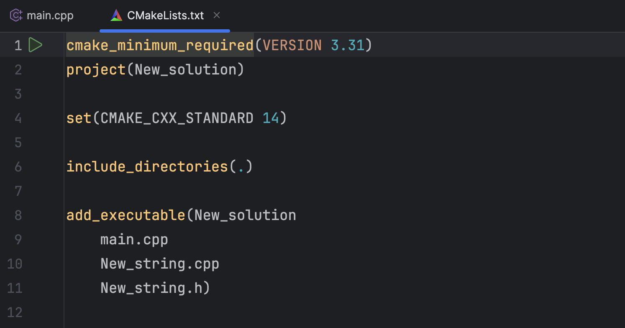Close the CMakeLists.txt tab
Screen dimensions: 625x328
[x=217, y=15]
